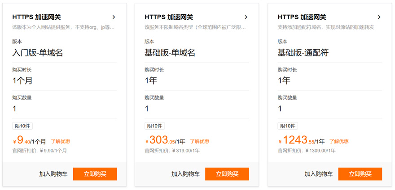This screenshot has height=190, width=395.
Task: Click the 限10件 tag on the 基础版-单域名 card
Action: click(155, 126)
